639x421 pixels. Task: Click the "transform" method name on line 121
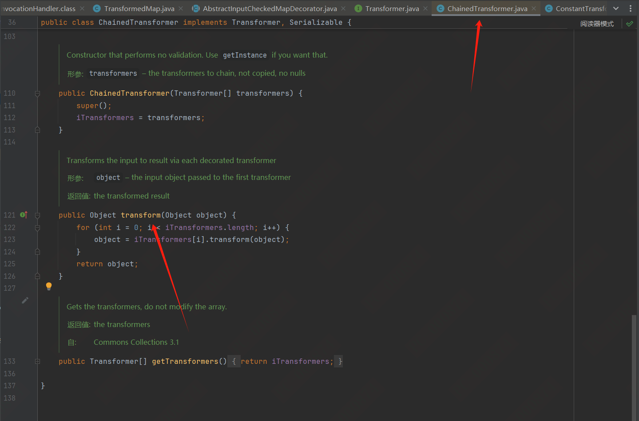coord(141,215)
